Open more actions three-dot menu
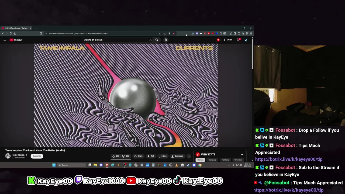This screenshot has width=345, height=194. click(x=189, y=156)
